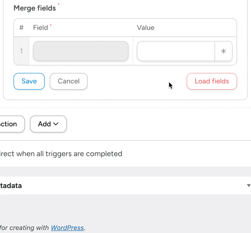Click the "for creating with" footer text
The image size is (251, 233).
pos(24,228)
